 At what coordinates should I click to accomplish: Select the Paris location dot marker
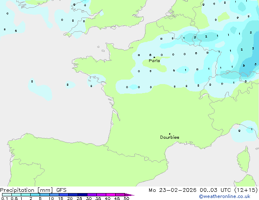point(154,57)
